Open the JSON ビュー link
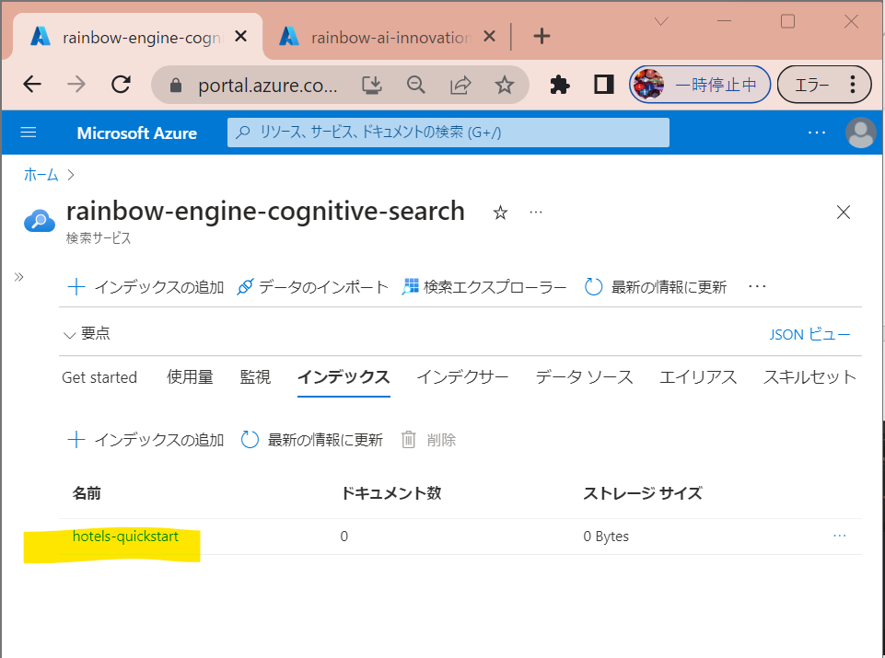Viewport: 885px width, 658px height. (x=809, y=334)
